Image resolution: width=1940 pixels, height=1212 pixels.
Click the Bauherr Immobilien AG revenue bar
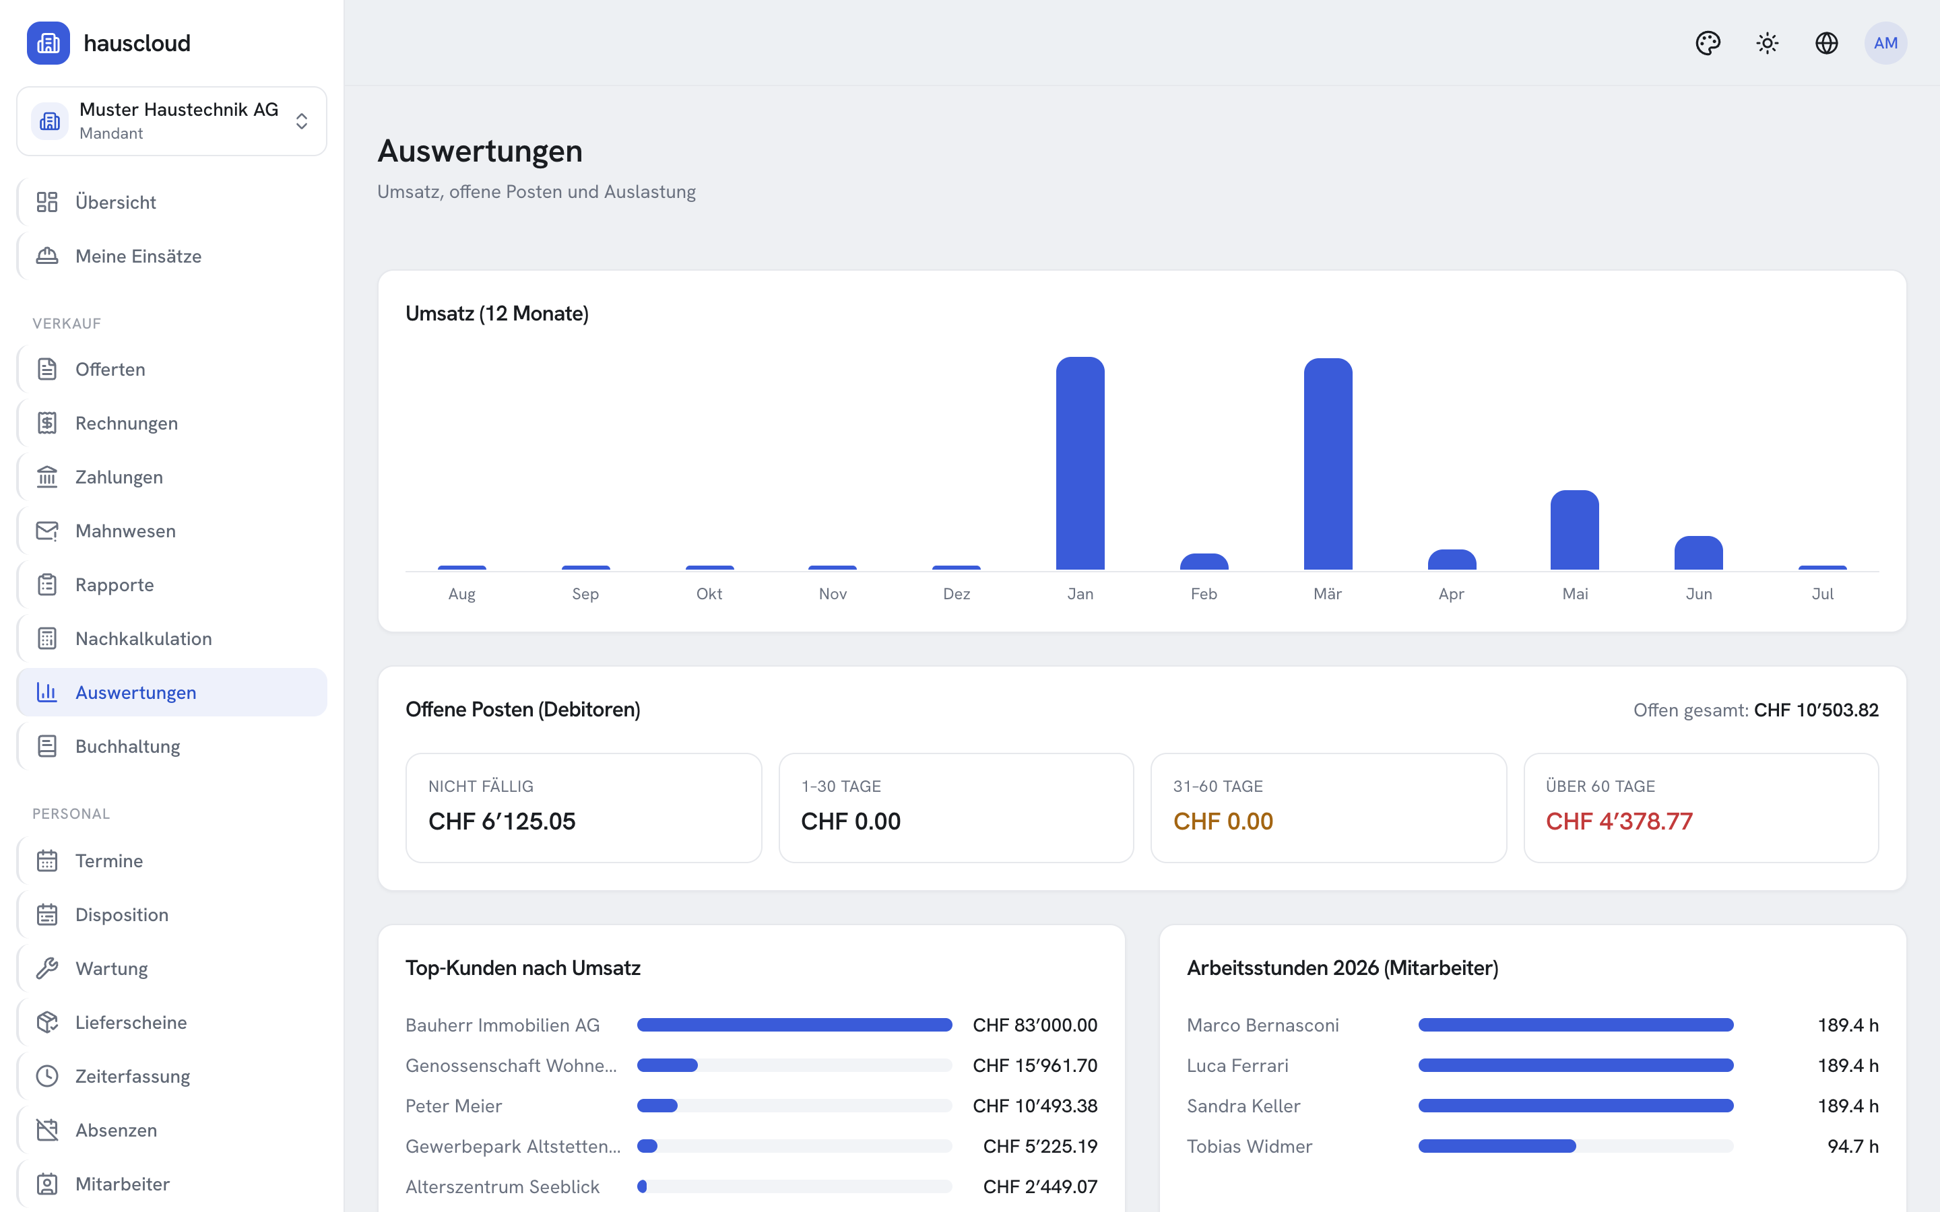[794, 1024]
